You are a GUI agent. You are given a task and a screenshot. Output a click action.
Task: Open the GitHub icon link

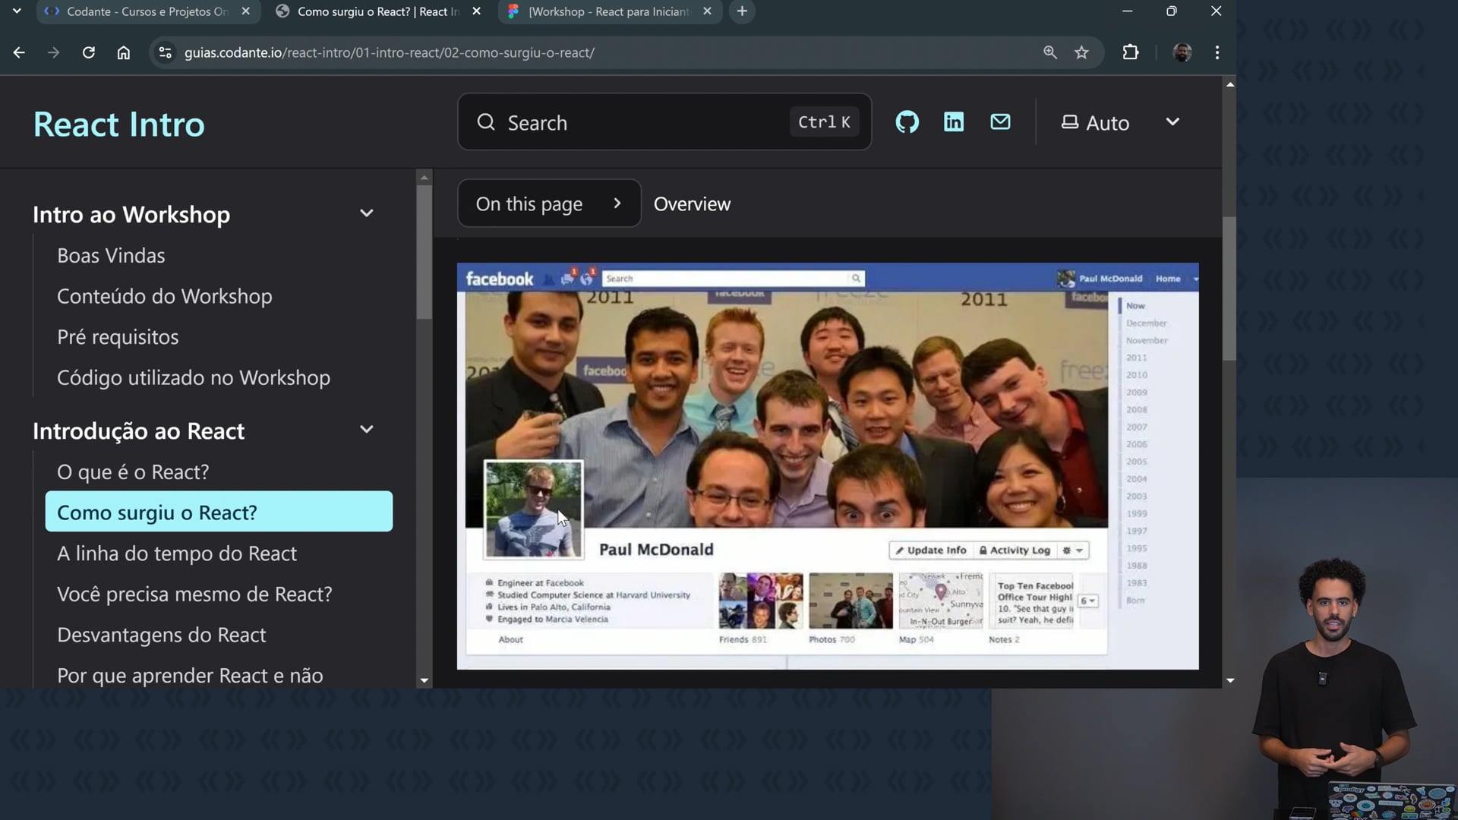(x=907, y=122)
